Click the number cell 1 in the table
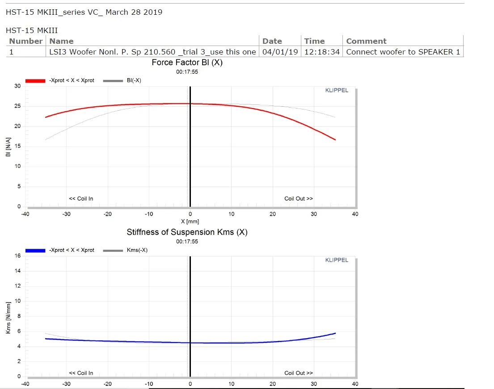This screenshot has width=494, height=389. [x=11, y=52]
